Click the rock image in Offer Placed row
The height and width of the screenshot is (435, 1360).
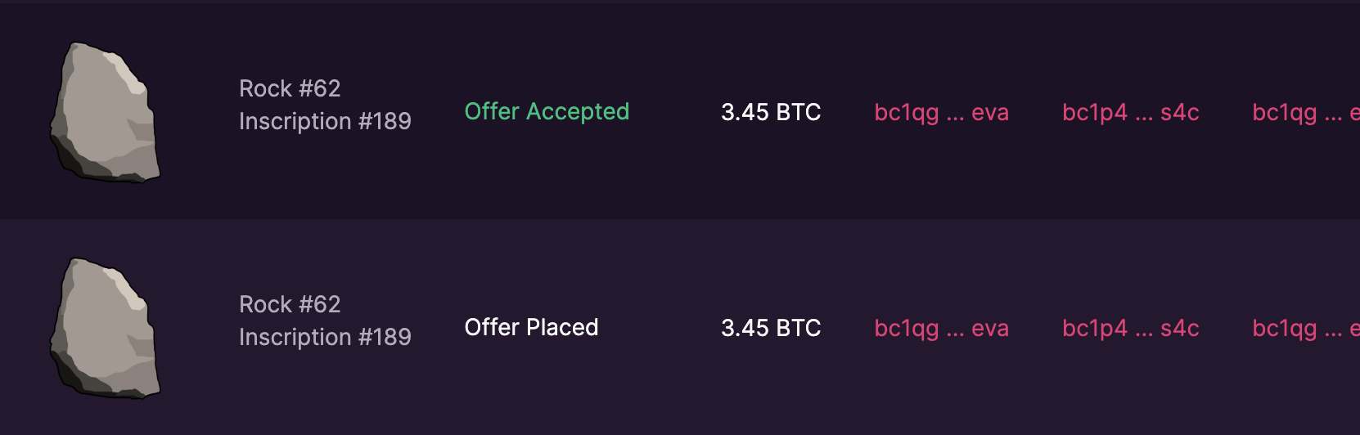105,328
